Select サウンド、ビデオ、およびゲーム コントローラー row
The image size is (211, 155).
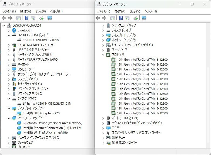(43, 74)
